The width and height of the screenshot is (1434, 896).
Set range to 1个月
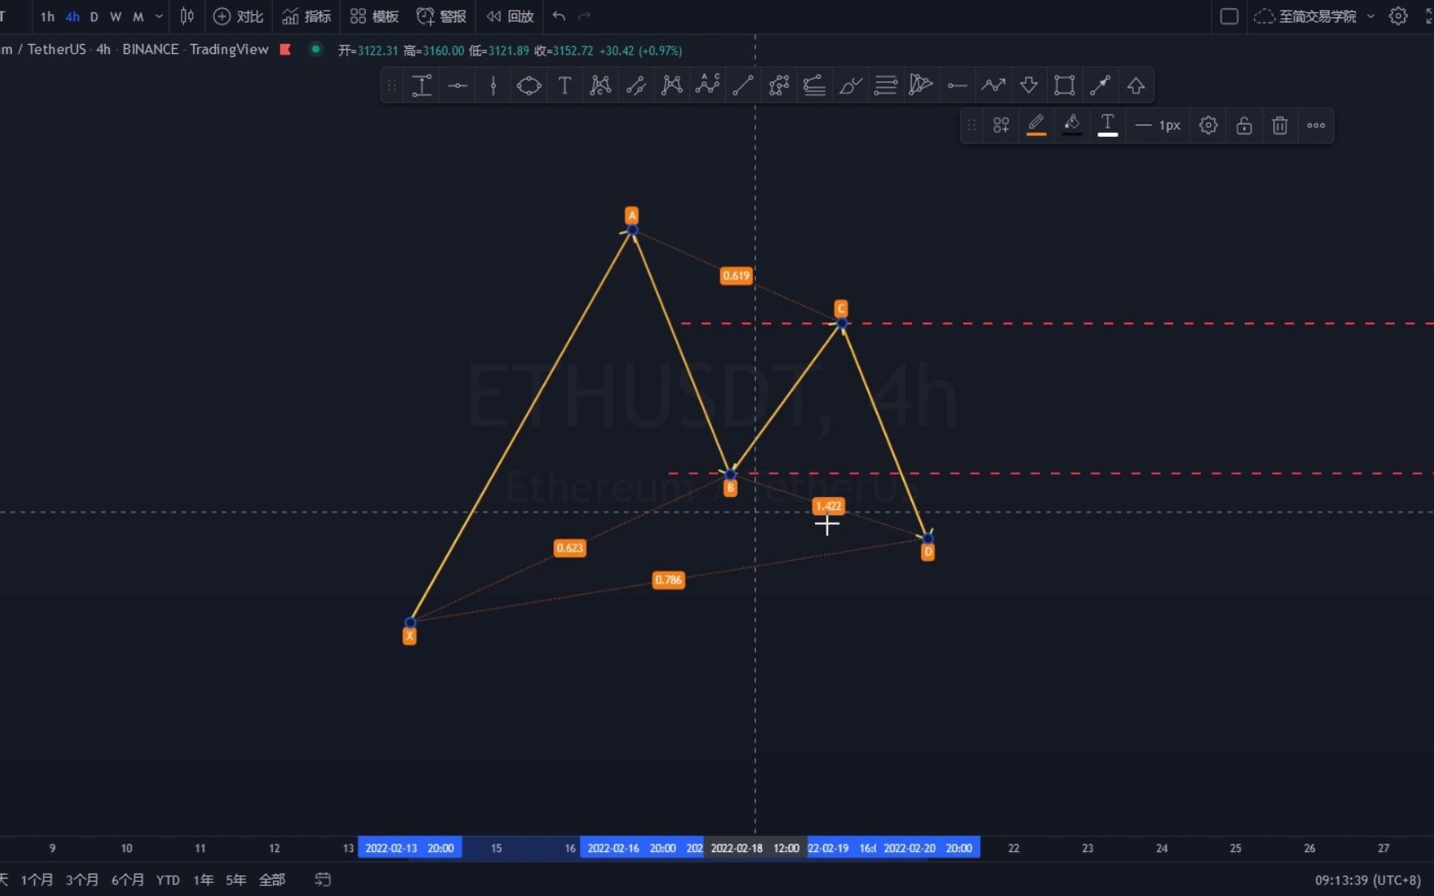click(37, 879)
